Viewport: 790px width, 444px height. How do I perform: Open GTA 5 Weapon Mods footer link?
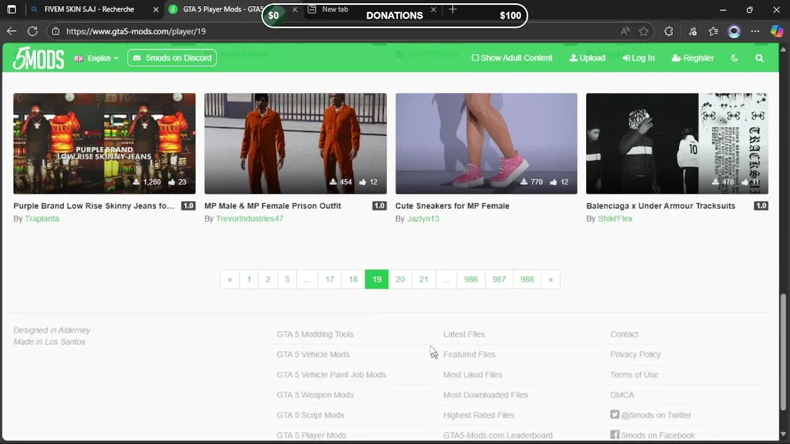[x=315, y=395]
